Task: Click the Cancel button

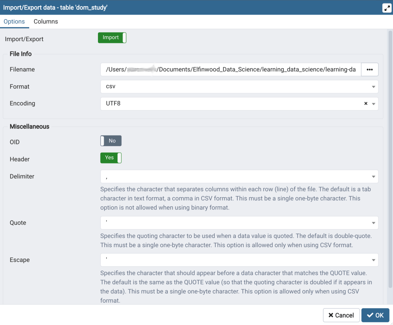Action: point(341,315)
